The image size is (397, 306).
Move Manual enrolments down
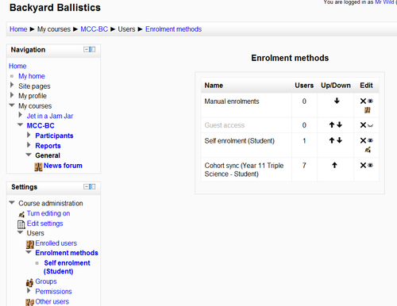pyautogui.click(x=337, y=101)
